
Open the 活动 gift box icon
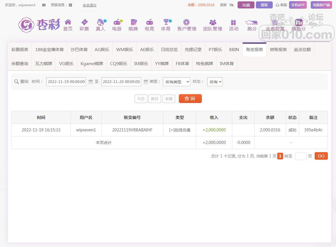[233, 22]
